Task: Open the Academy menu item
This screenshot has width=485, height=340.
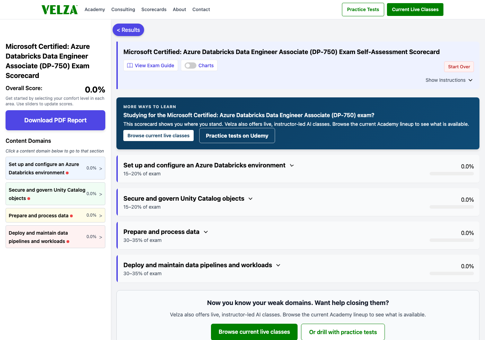Action: pos(95,9)
